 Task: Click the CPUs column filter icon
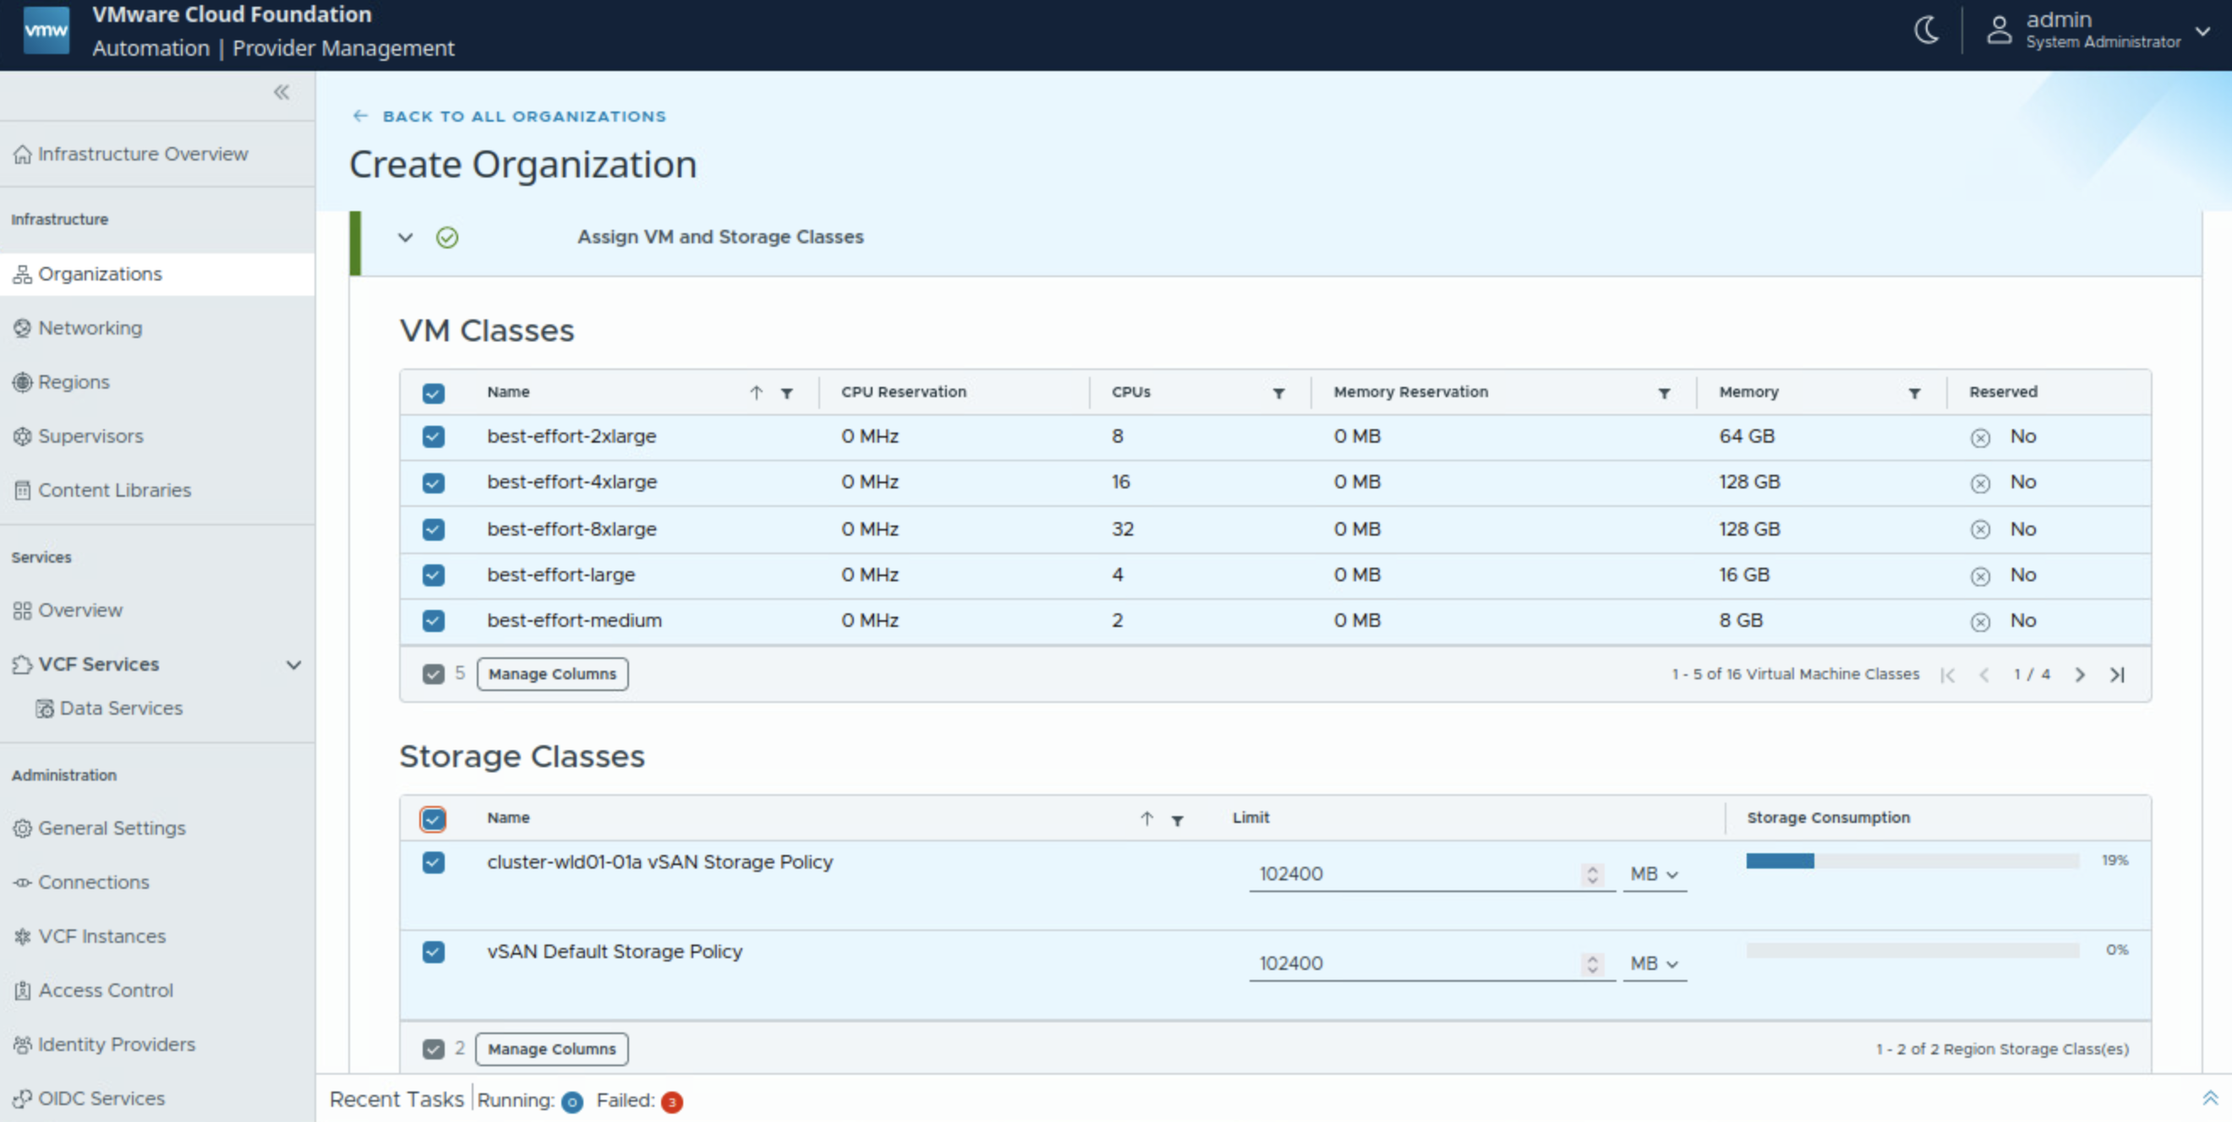(1278, 393)
